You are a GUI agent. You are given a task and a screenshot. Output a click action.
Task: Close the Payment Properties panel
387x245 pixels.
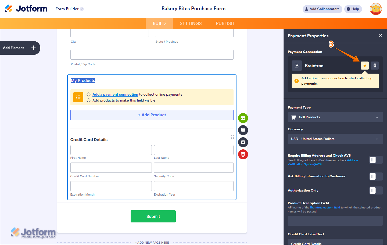380,36
